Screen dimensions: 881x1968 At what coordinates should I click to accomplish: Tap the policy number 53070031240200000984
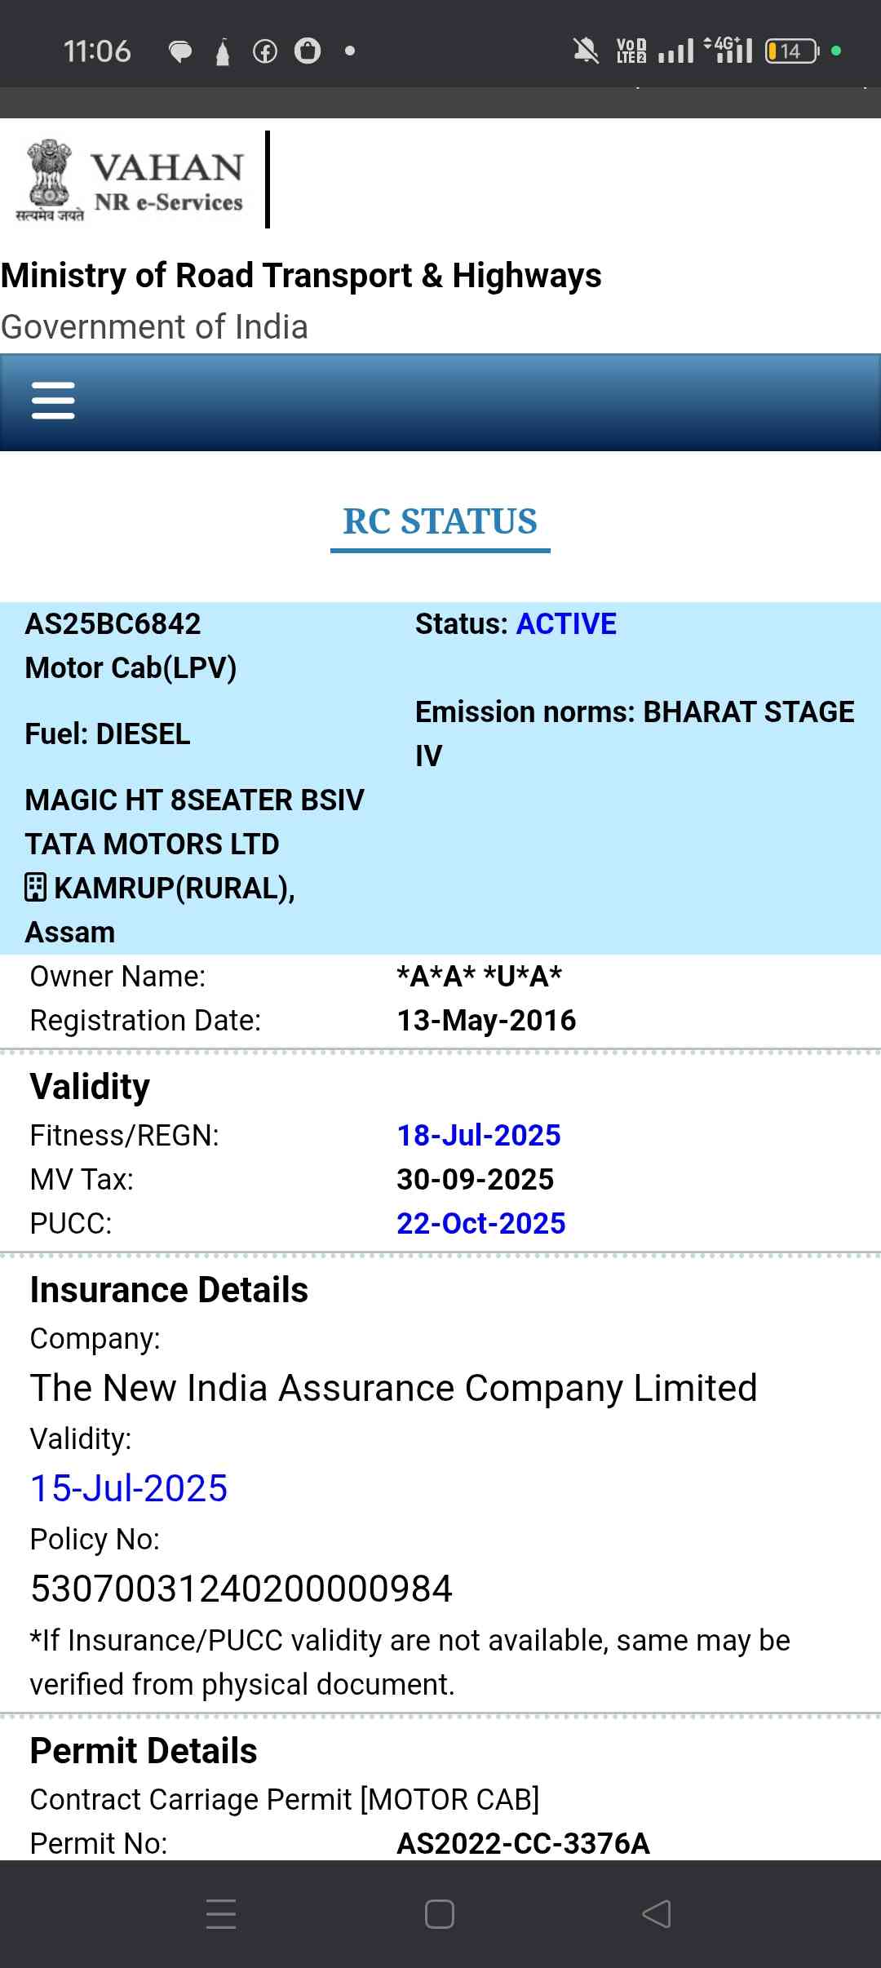tap(241, 1589)
